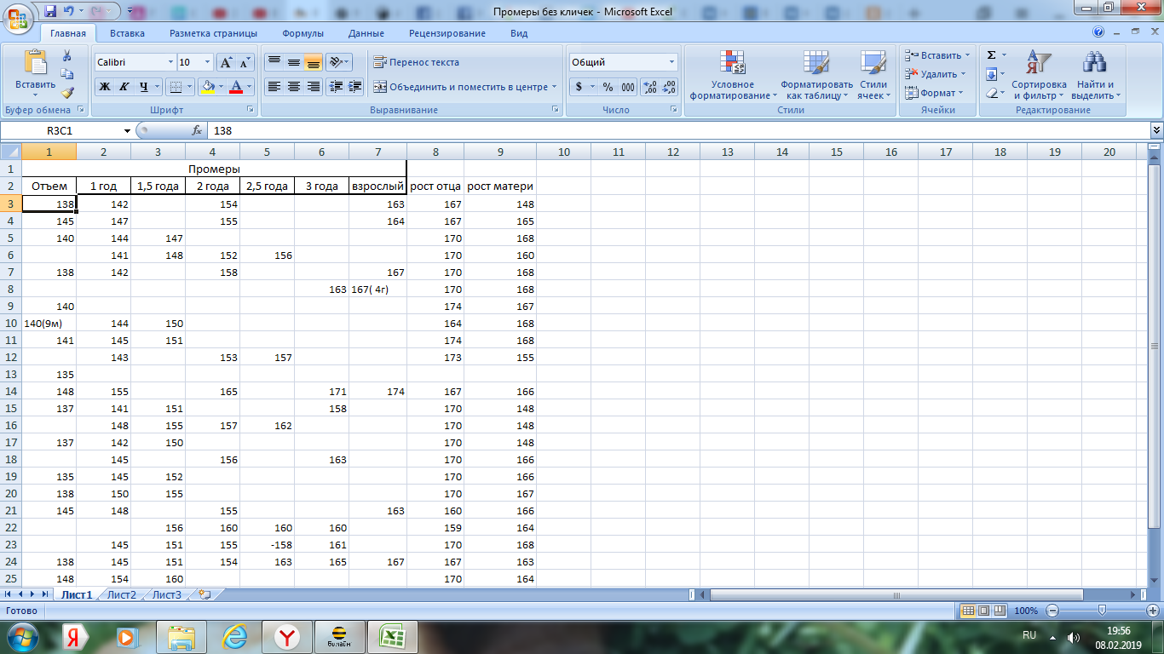
Task: Open the Формат cells menu
Action: [934, 93]
